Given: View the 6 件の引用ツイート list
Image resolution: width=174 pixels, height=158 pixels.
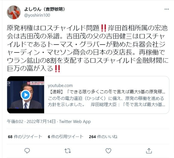Looking at the screenshot, I should coord(66,137).
